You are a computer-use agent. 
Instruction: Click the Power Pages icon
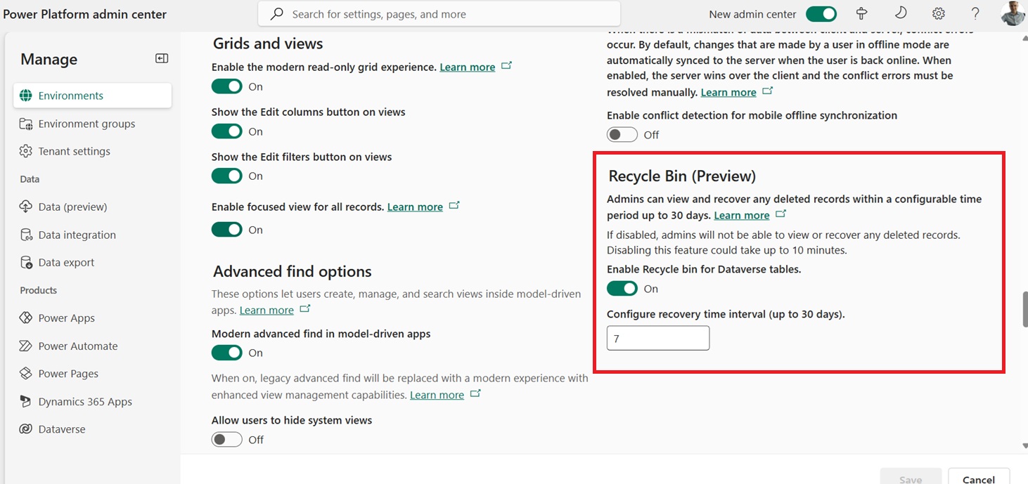coord(26,374)
